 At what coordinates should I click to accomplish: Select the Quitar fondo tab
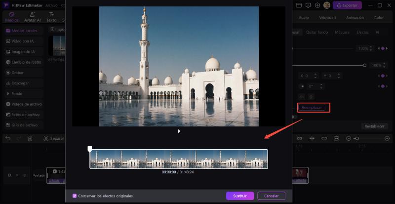point(317,32)
